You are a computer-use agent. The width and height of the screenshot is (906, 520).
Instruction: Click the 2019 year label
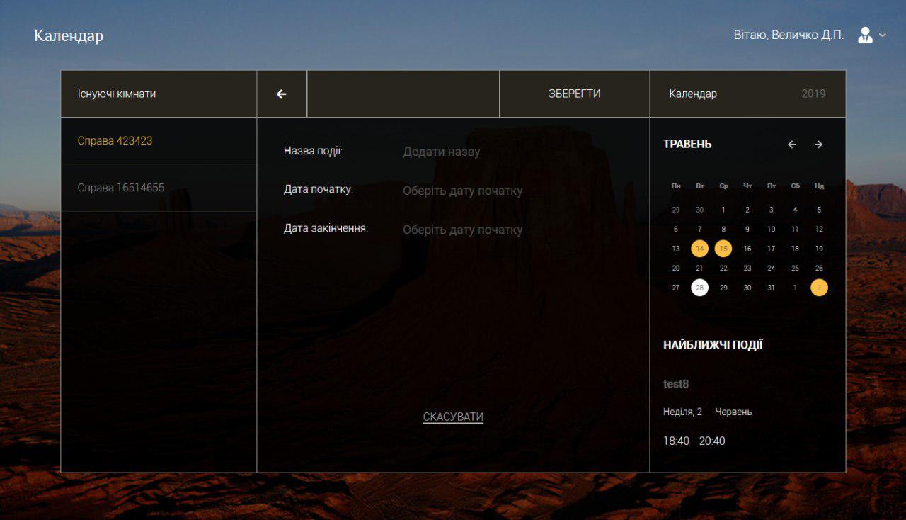(x=813, y=94)
